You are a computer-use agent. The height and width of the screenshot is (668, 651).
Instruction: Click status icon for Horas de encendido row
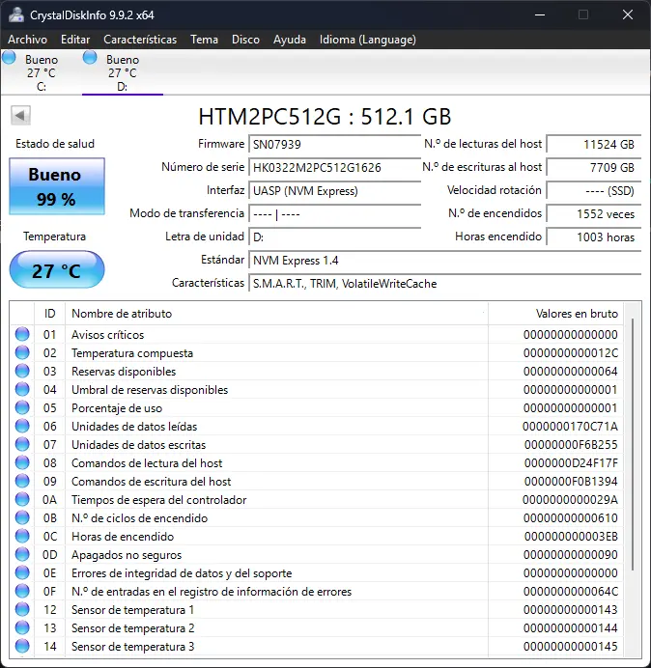click(22, 536)
